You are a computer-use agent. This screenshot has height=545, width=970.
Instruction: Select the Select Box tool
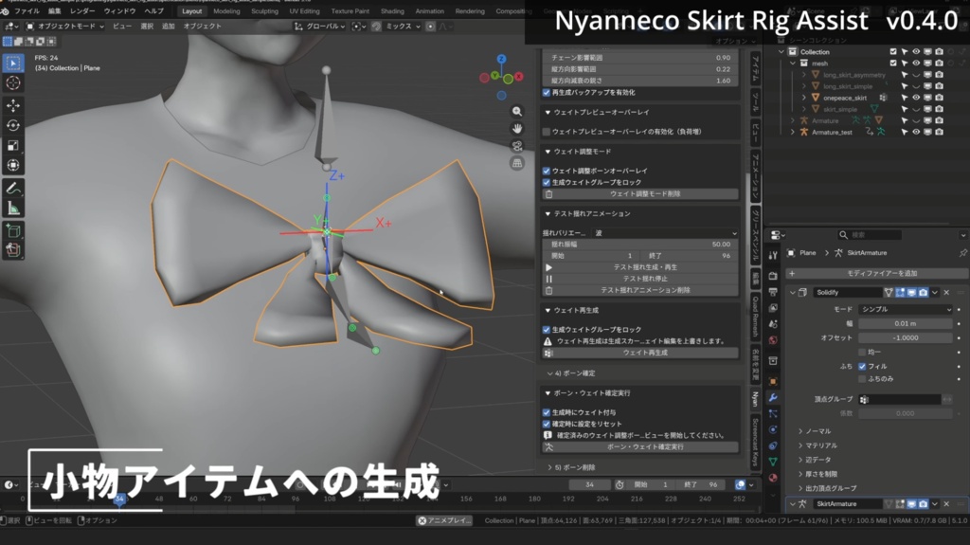pyautogui.click(x=13, y=64)
